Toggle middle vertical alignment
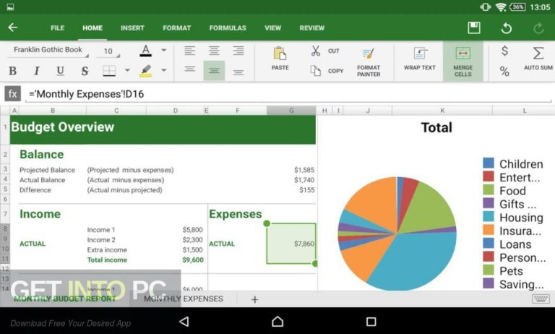Screen dimensions: 555x334 click(x=214, y=70)
